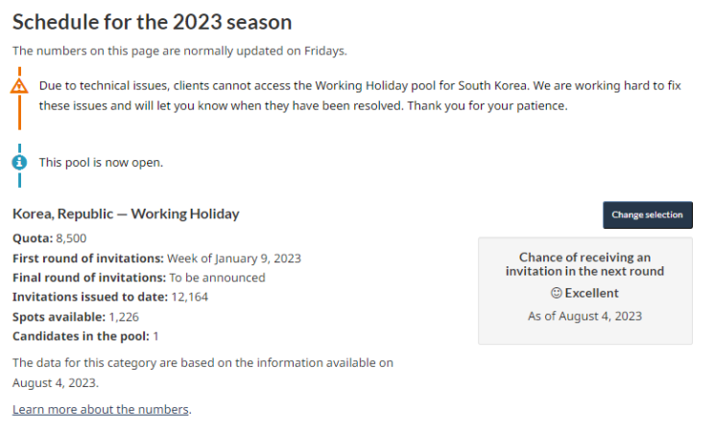Click the Final round of invitations line
713x430 pixels.
138,278
